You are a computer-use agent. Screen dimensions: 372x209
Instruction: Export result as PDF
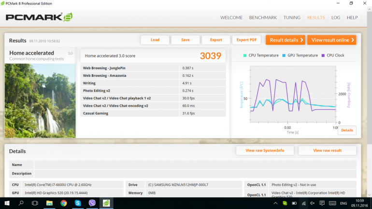pos(246,40)
